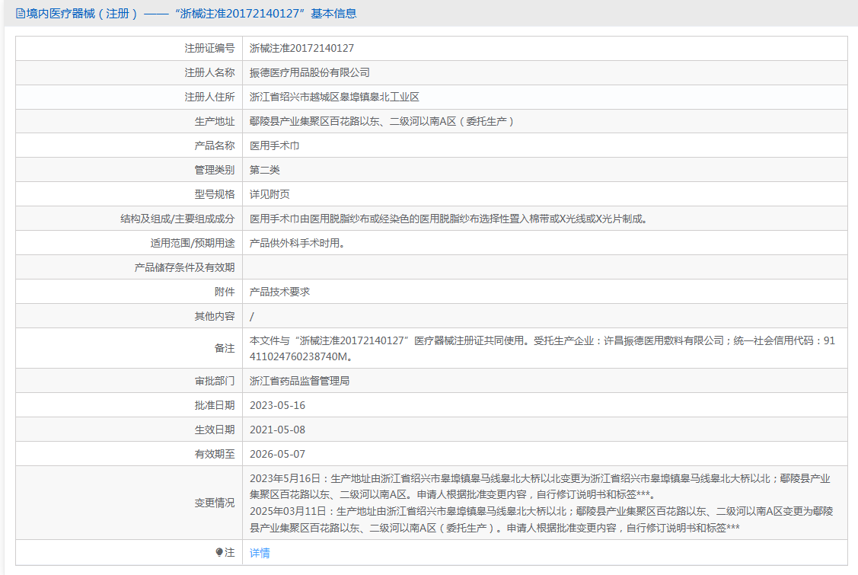Click effective date 2021-05-08
Image resolution: width=858 pixels, height=575 pixels.
point(277,430)
